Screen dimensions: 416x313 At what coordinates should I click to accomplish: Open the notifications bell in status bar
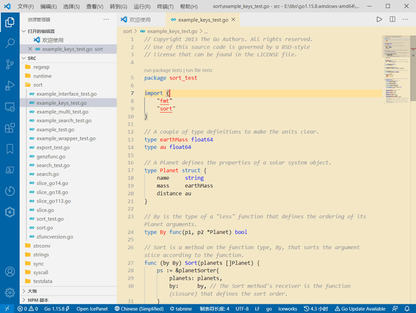pyautogui.click(x=407, y=308)
